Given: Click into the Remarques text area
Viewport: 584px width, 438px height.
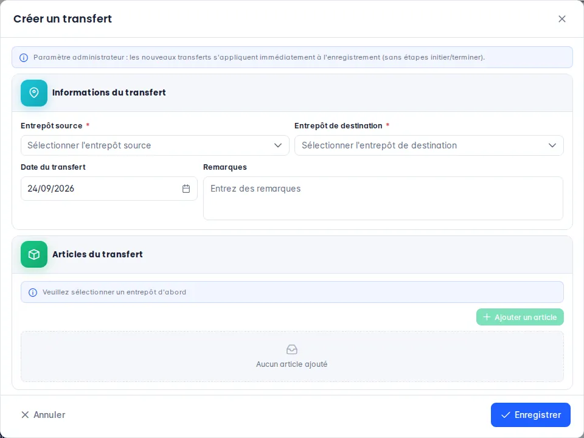Looking at the screenshot, I should (x=383, y=198).
